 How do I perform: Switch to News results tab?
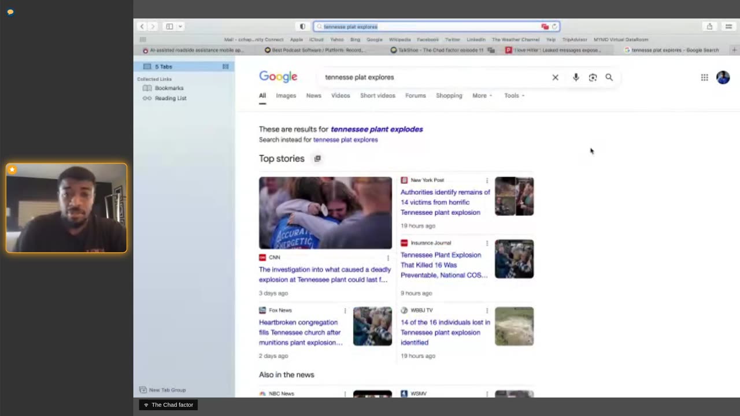(313, 96)
